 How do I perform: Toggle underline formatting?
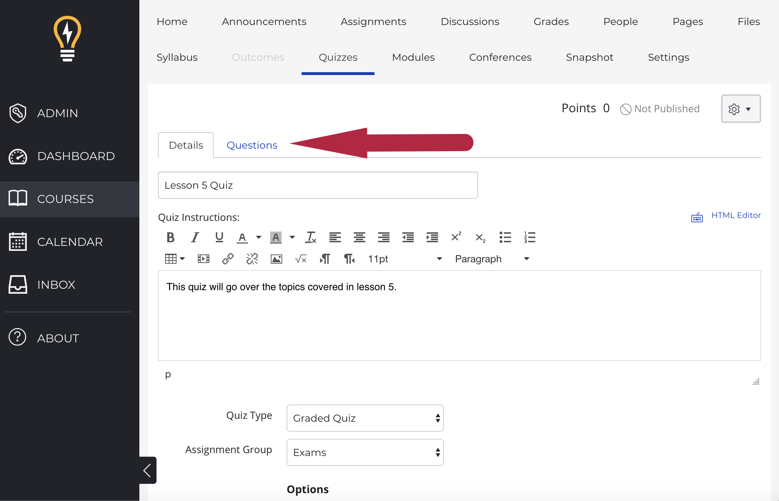tap(219, 237)
